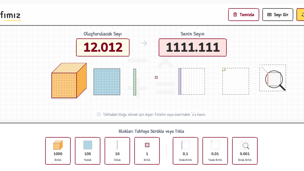
Task: Click the "Blokları Tahtaya Sürükle veya Tıkla" heading
Action: point(151,131)
